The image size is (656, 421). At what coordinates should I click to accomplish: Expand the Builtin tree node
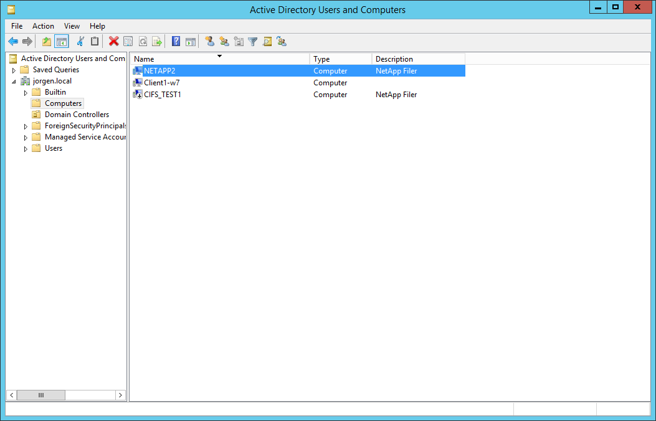pyautogui.click(x=26, y=93)
